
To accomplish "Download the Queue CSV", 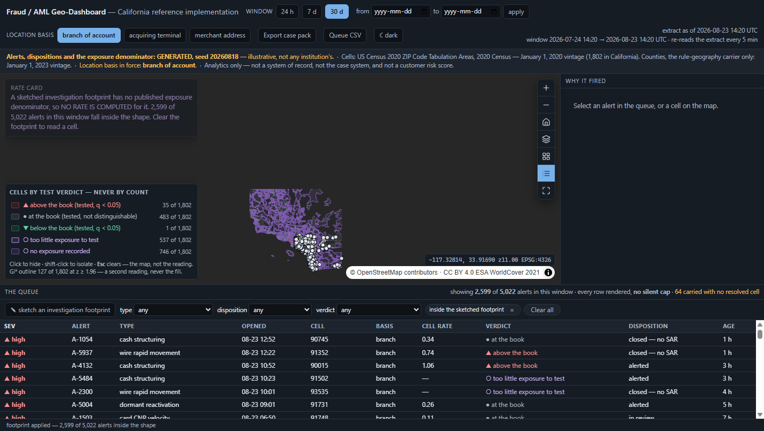I will click(x=346, y=35).
